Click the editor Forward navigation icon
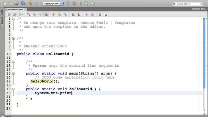 pos(20,14)
